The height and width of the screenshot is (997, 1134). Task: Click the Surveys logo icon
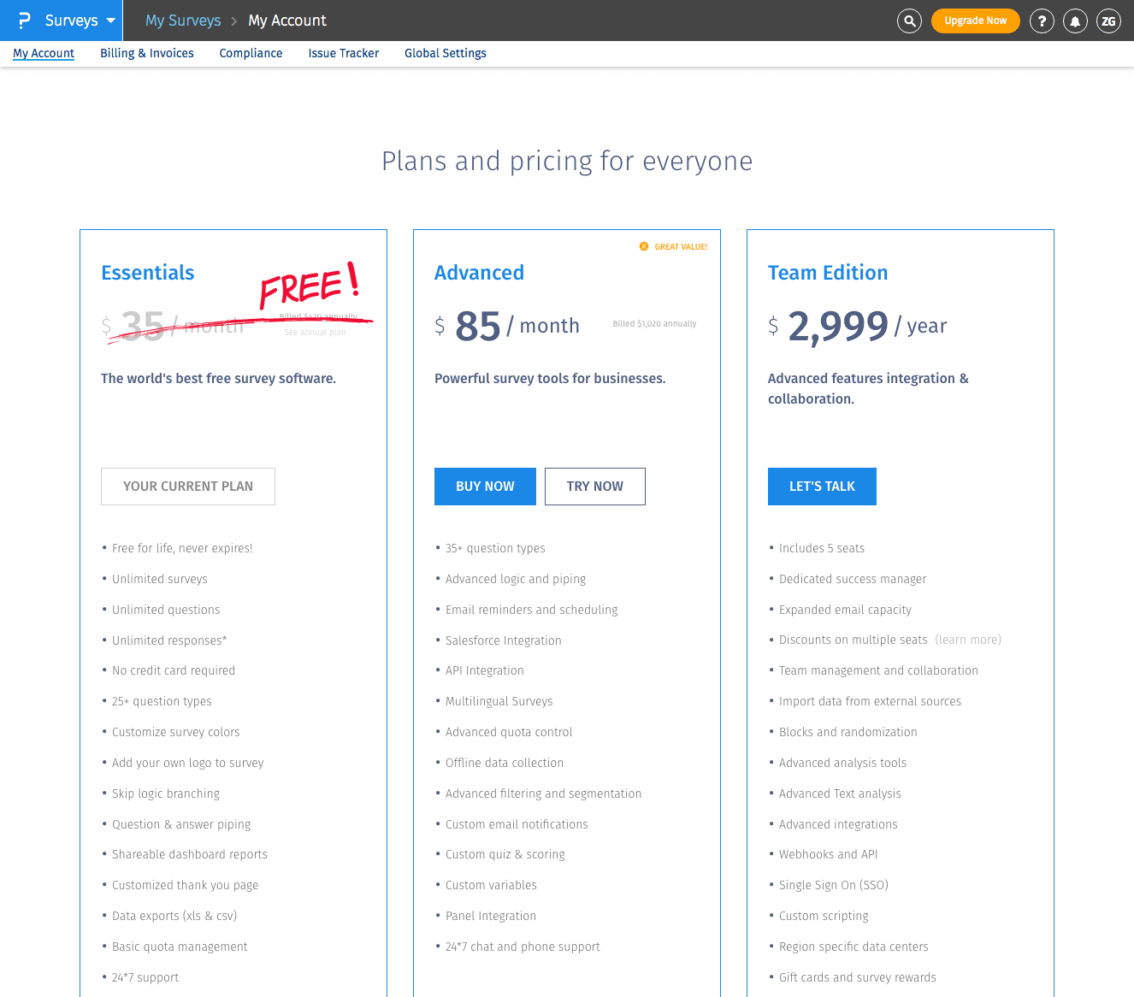click(x=25, y=20)
